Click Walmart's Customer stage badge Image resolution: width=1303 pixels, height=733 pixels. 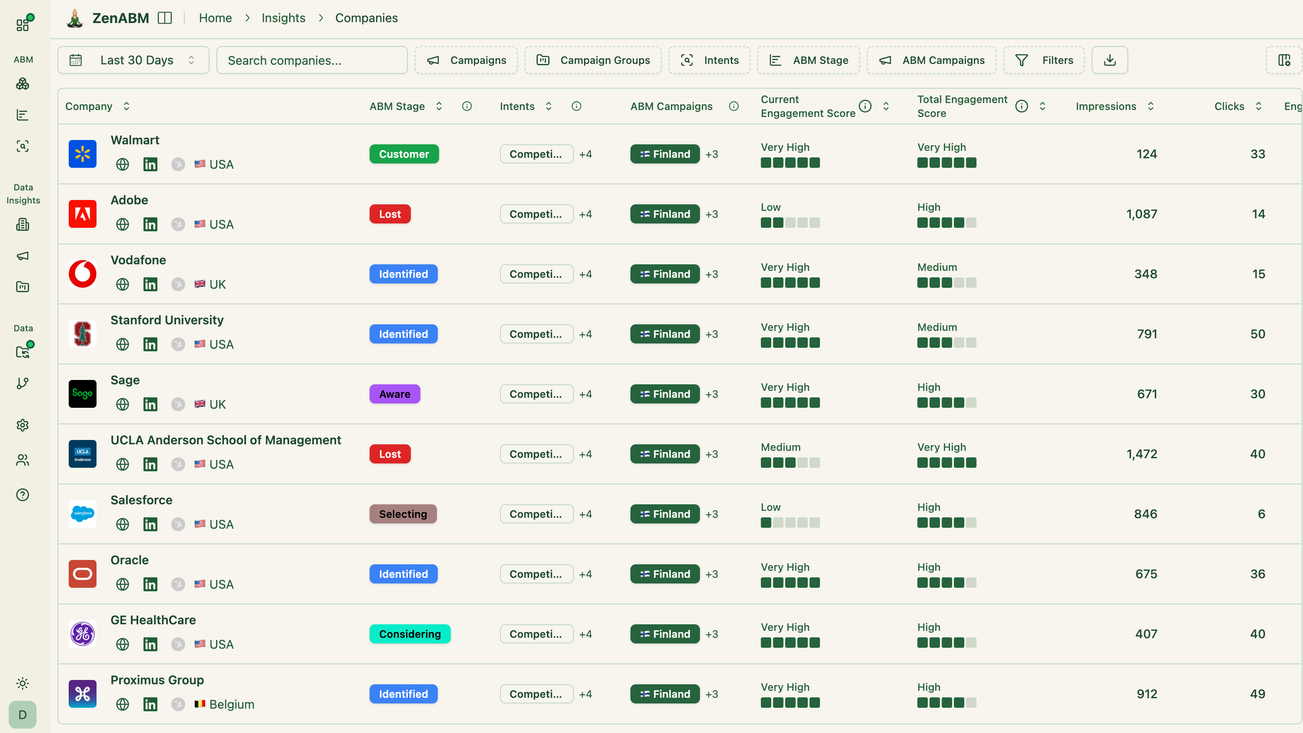point(404,154)
